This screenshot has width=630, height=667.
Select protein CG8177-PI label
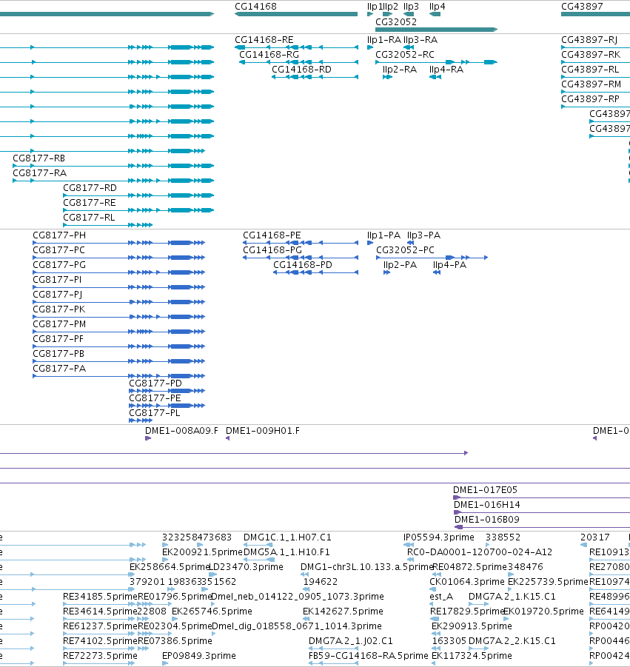click(57, 280)
